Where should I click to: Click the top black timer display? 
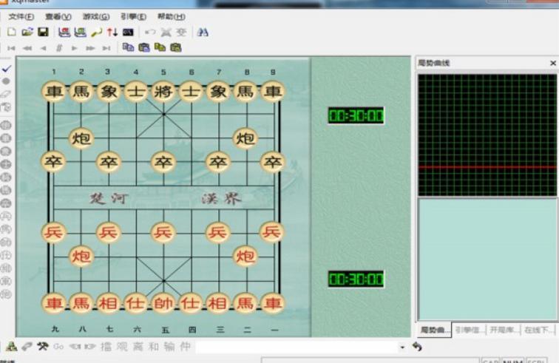[x=356, y=115]
